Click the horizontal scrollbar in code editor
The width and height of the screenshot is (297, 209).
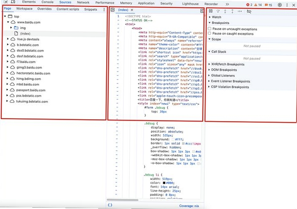122,200
